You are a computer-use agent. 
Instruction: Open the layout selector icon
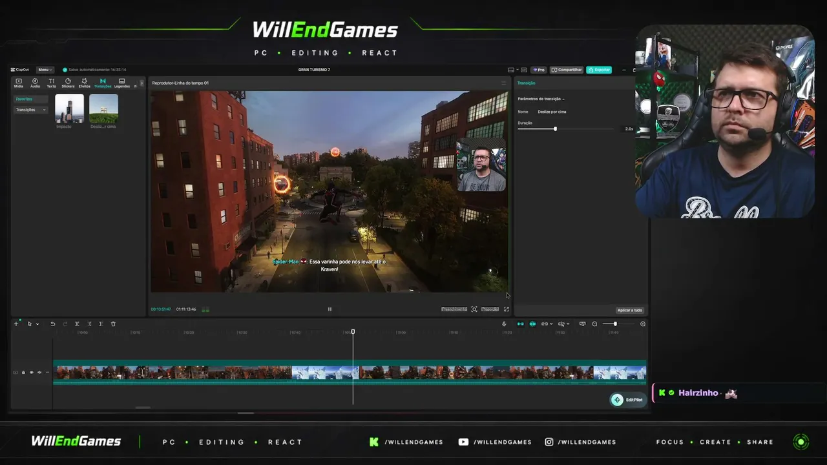[510, 70]
